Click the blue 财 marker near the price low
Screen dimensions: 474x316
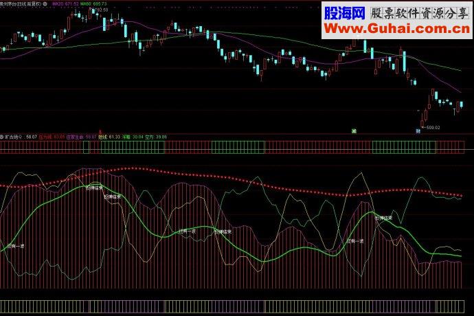click(418, 131)
